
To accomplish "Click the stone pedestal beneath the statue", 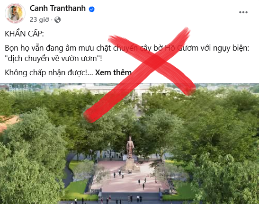I will point(130,165).
